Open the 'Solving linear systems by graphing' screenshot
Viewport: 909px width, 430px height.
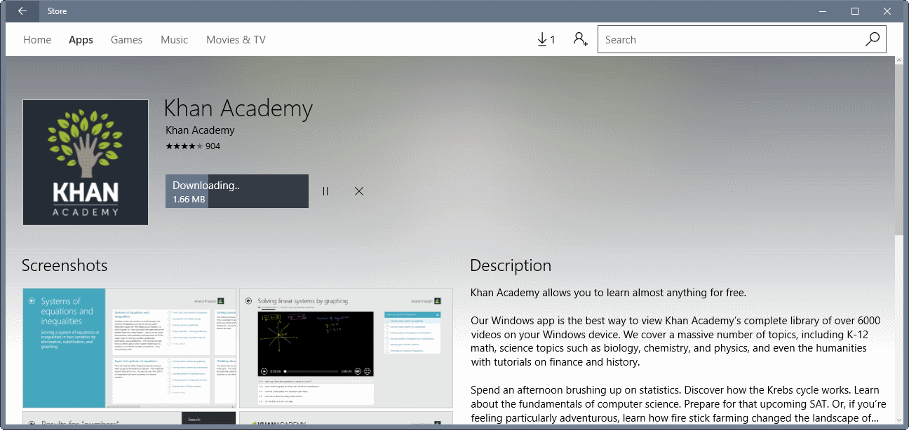[x=346, y=347]
